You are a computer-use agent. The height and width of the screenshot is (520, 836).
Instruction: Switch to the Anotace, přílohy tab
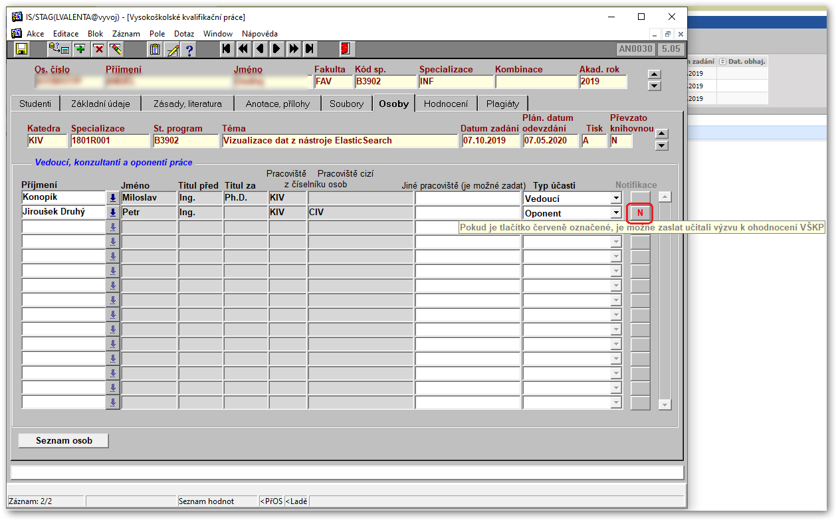tap(278, 104)
